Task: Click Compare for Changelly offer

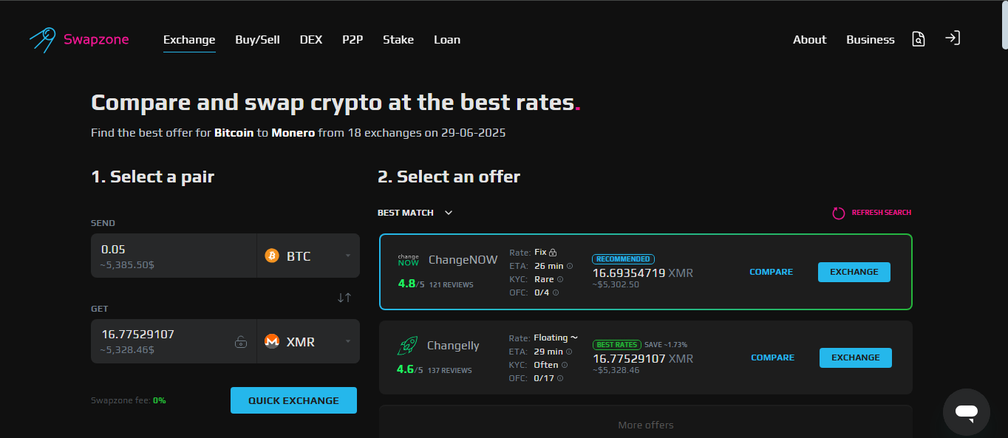Action: coord(772,357)
